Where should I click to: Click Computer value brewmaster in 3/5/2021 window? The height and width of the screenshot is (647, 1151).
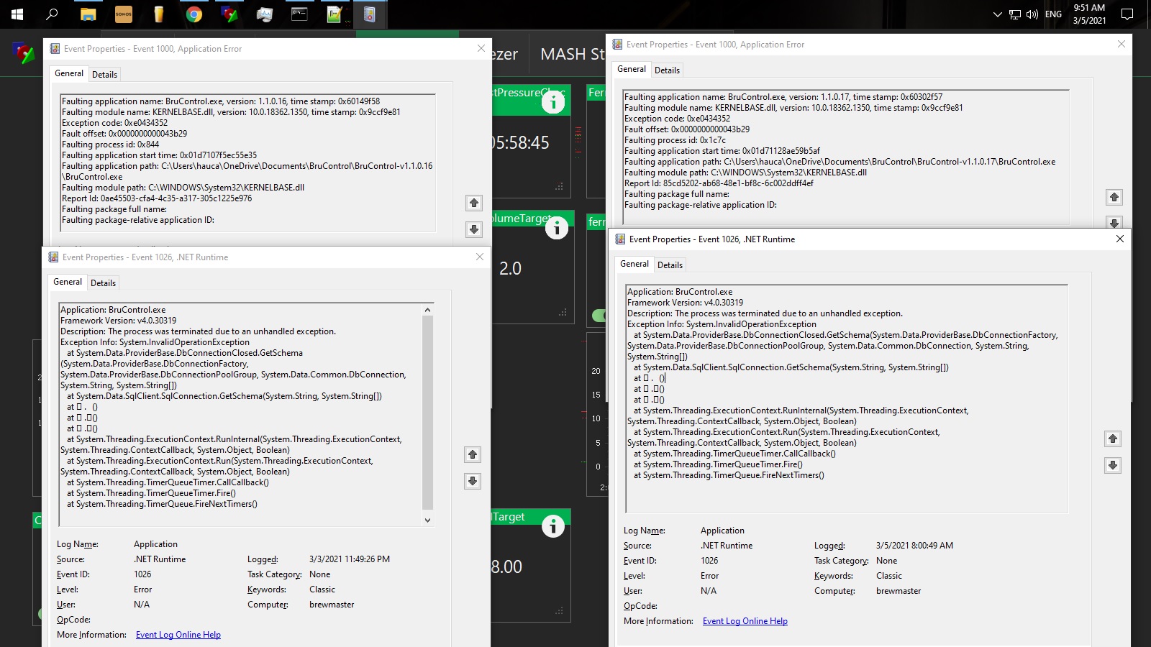tap(898, 591)
